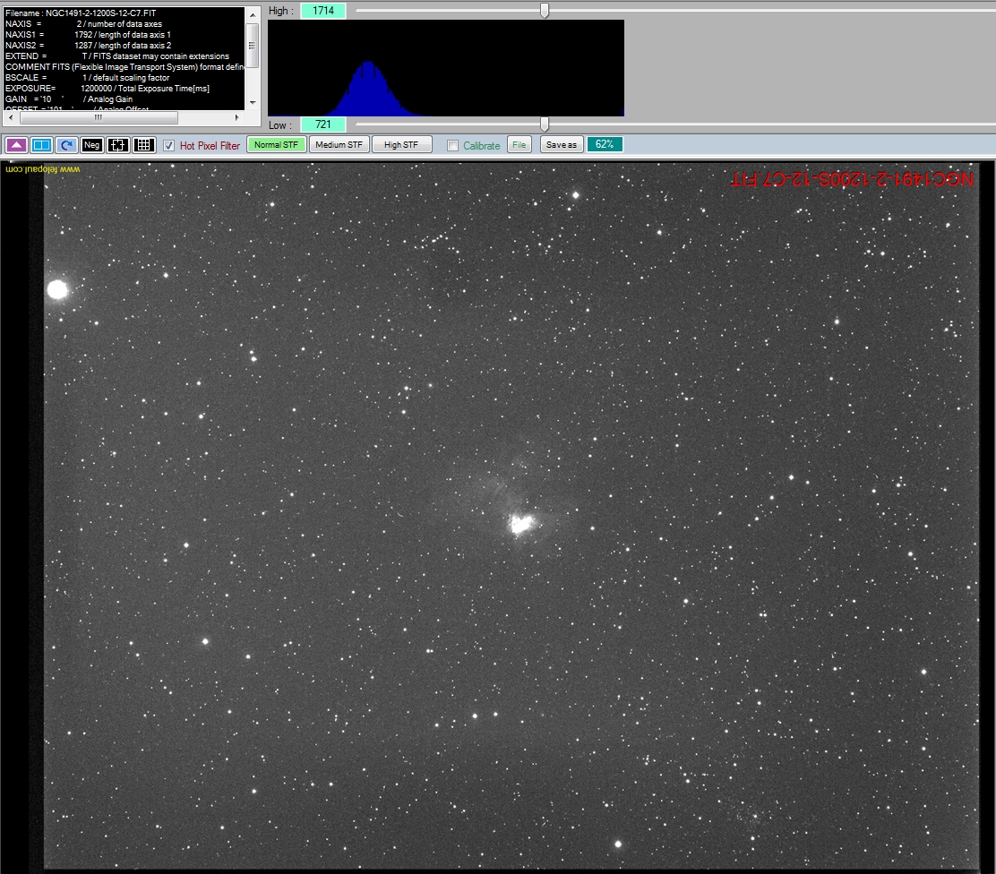
Task: Click the NAXIS1 1792 header line
Action: point(89,34)
